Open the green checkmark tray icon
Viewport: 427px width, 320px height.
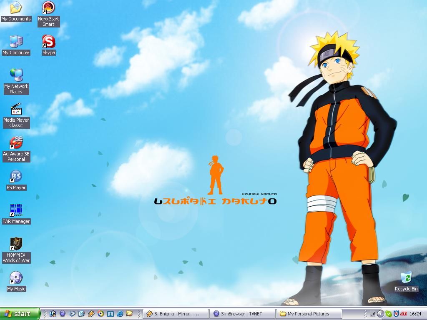point(388,314)
